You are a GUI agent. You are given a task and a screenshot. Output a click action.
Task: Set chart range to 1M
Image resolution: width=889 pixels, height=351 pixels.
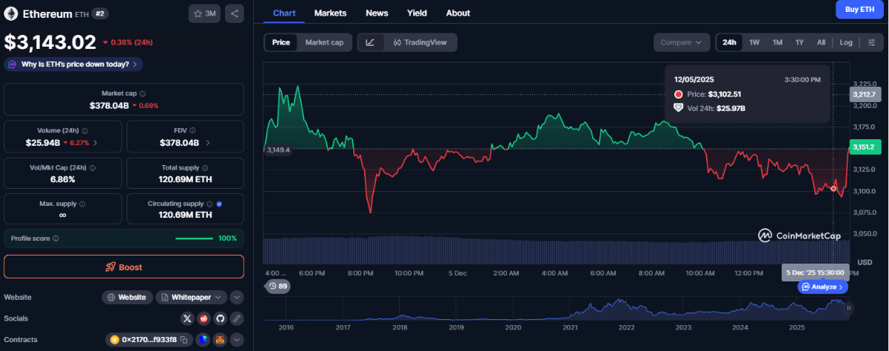[777, 42]
